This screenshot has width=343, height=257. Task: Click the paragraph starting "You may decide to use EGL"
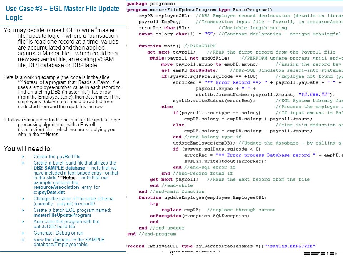(x=61, y=47)
